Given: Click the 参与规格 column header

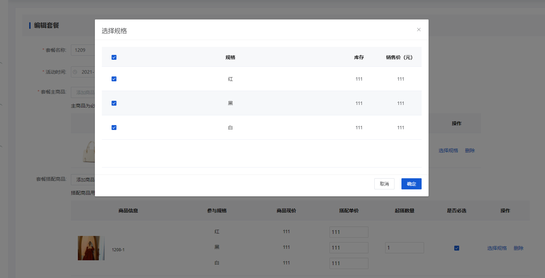Looking at the screenshot, I should [217, 211].
